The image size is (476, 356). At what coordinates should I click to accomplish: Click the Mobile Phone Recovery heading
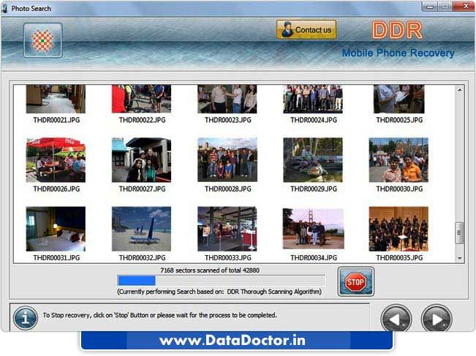pyautogui.click(x=398, y=53)
